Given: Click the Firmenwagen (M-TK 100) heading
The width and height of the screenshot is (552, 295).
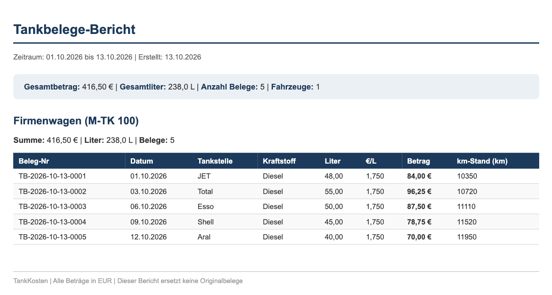Looking at the screenshot, I should (x=76, y=121).
